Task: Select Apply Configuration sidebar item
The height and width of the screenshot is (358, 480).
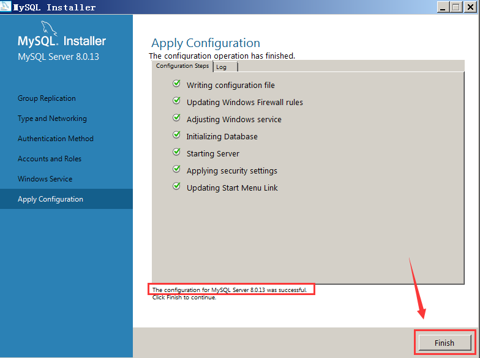Action: tap(66, 199)
